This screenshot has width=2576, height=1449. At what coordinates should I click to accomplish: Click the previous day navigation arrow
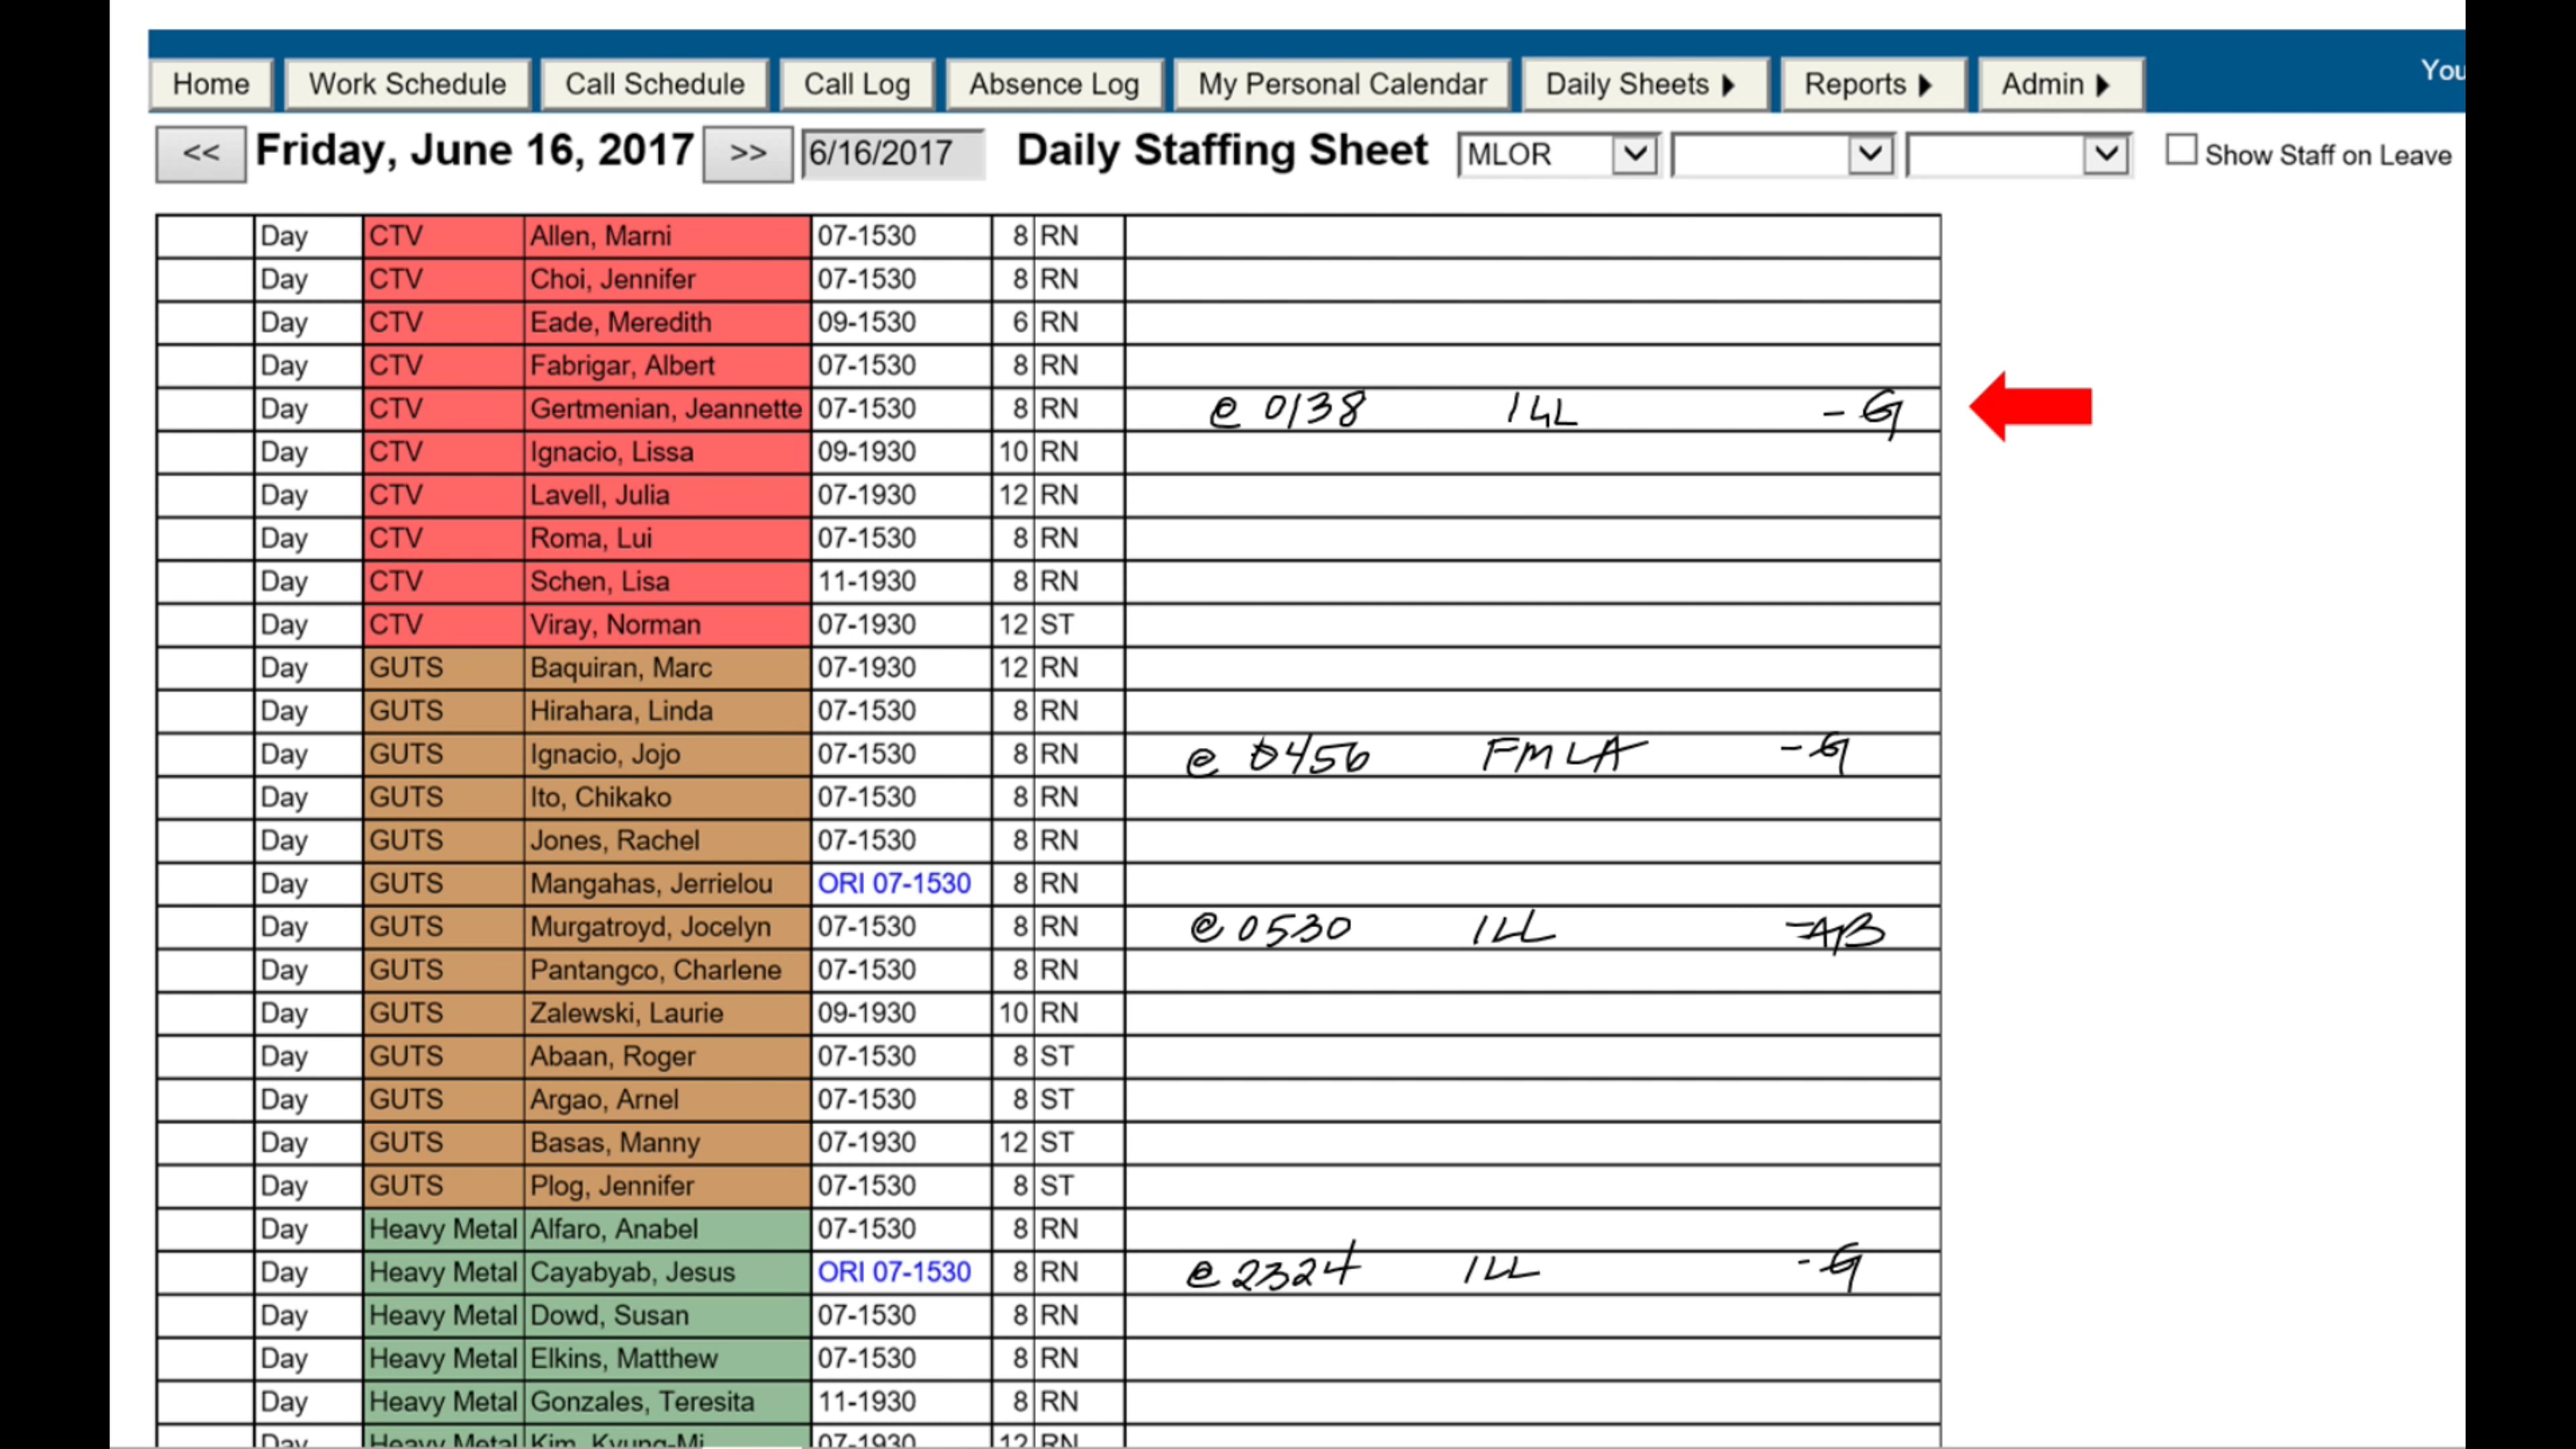coord(198,154)
